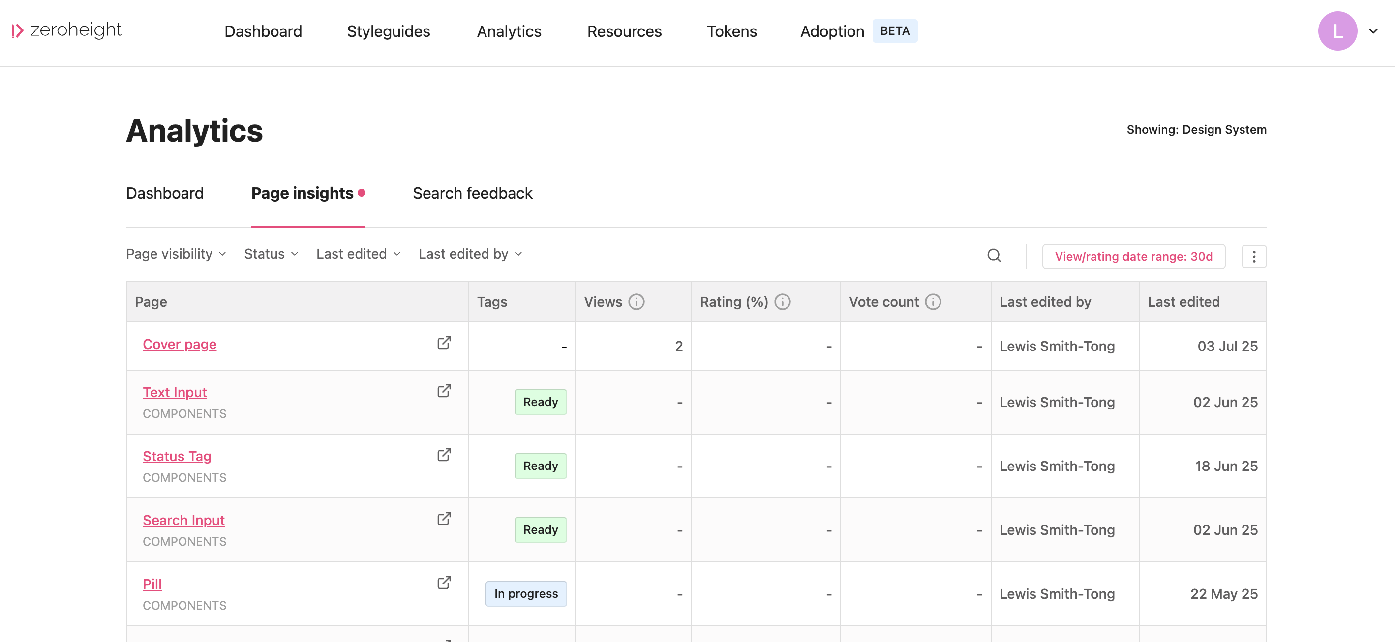Change View/rating date range: 30d
The image size is (1395, 642).
(x=1133, y=257)
